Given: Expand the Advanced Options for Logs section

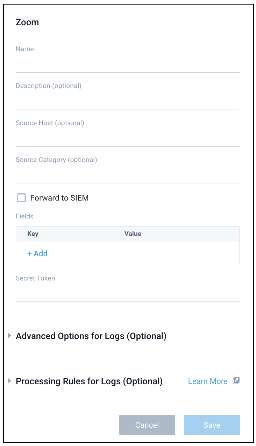Looking at the screenshot, I should [91, 336].
